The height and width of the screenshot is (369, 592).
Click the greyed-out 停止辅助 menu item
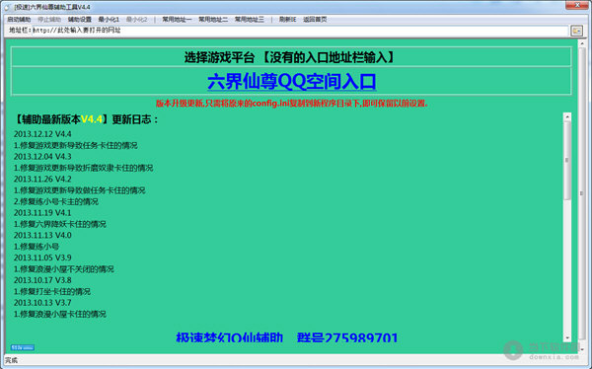[x=49, y=20]
